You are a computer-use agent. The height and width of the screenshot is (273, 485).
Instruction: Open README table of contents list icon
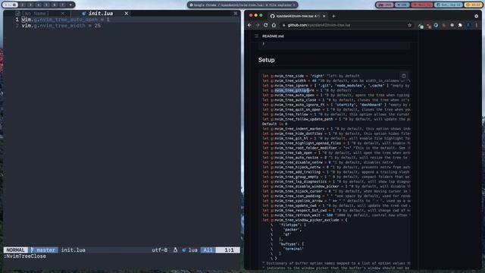point(256,36)
